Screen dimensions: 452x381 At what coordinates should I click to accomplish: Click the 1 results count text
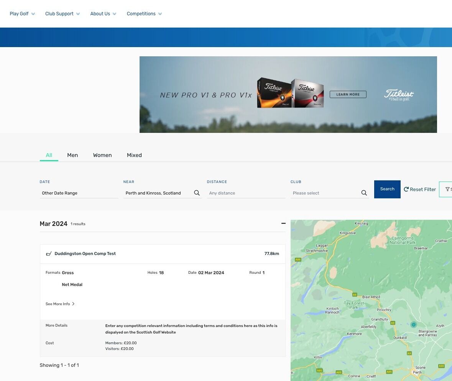coord(78,224)
